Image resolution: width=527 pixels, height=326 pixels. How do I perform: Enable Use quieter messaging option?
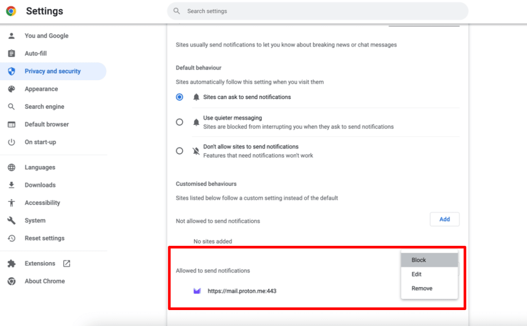(179, 122)
